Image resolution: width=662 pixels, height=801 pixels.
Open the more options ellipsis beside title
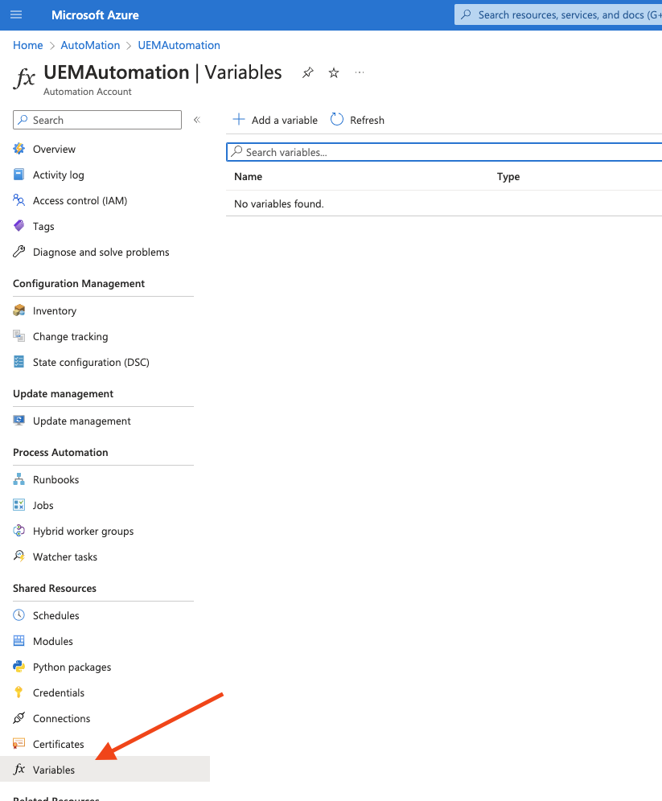(x=360, y=73)
